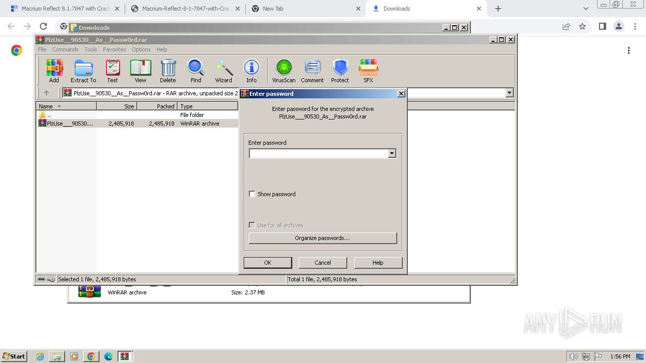Click Cancel in the password dialog
This screenshot has height=363, width=646.
point(322,263)
